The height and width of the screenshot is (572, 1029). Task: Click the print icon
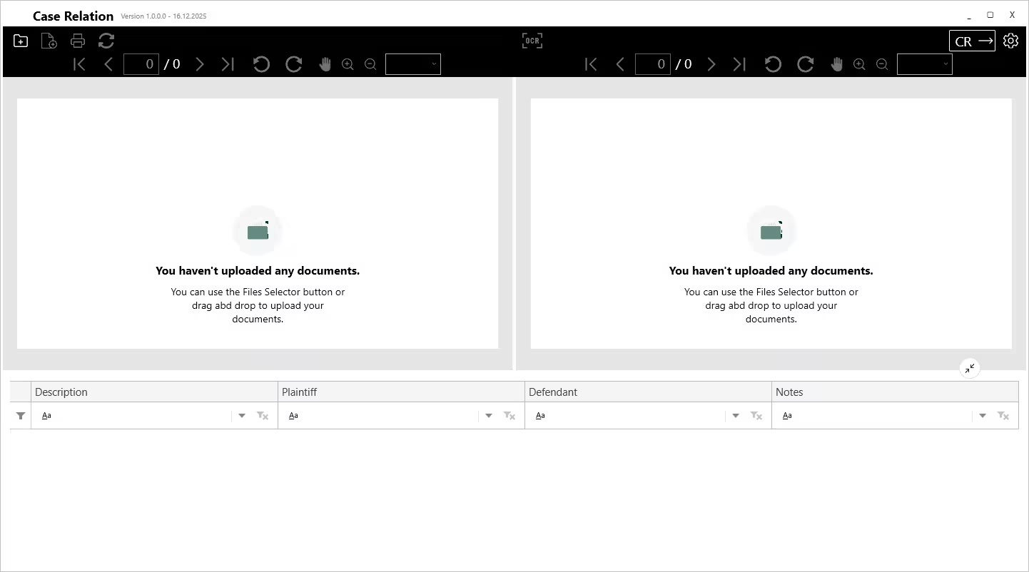coord(78,41)
